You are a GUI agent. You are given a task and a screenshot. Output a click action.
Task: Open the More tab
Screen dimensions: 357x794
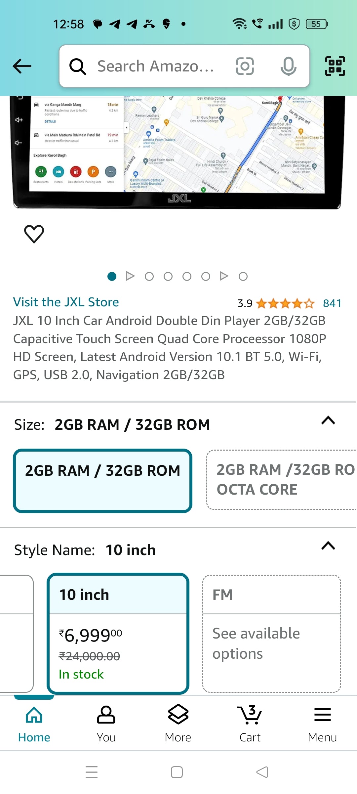coord(178,723)
